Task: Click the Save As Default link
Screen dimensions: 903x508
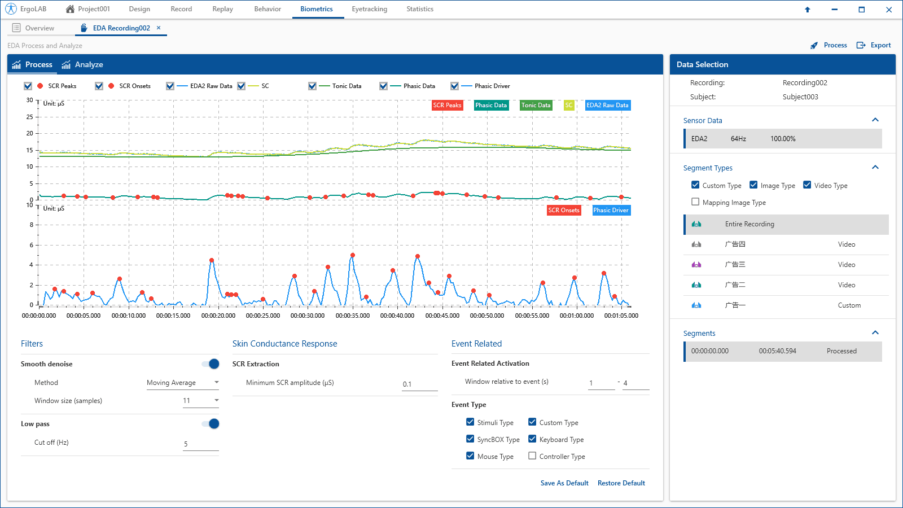Action: (564, 483)
